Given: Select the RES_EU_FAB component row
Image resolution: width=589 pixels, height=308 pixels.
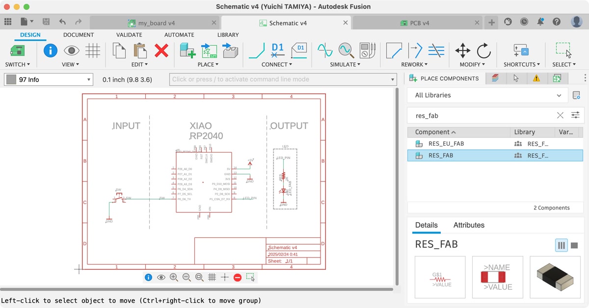Looking at the screenshot, I should pos(495,144).
